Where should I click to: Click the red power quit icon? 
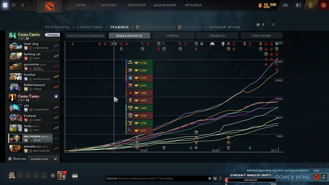[x=324, y=5]
